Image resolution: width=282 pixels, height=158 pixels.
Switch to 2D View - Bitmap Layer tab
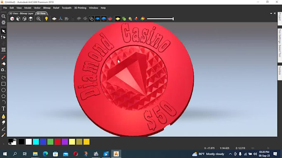(22, 14)
